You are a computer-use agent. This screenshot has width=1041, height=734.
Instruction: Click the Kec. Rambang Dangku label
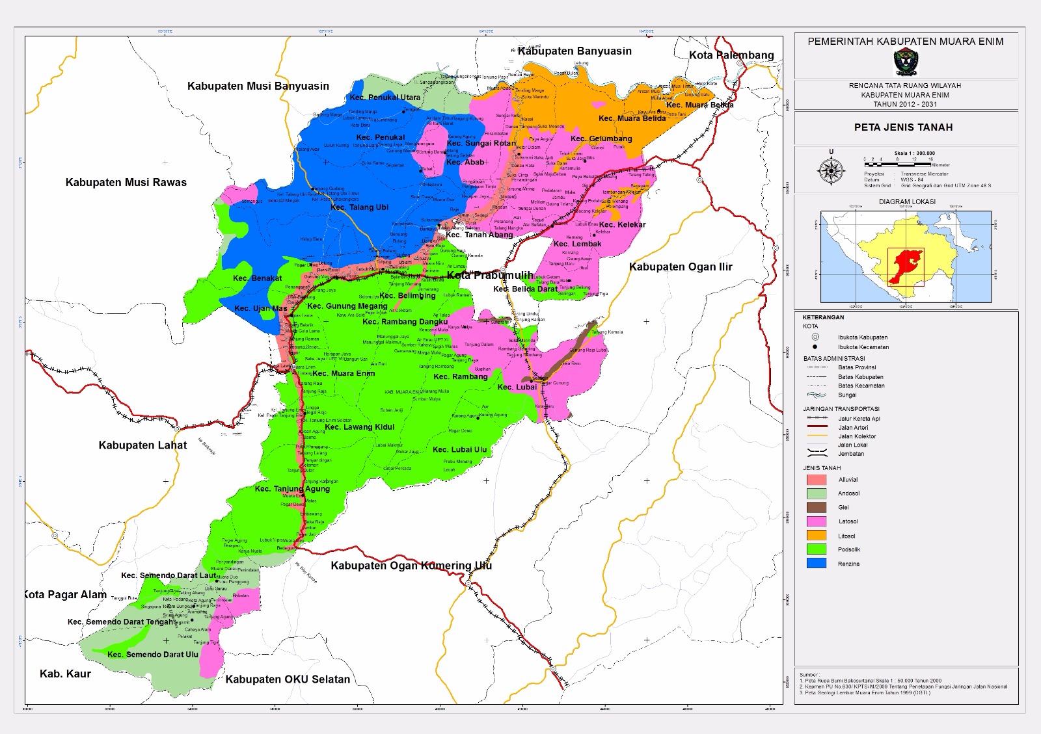405,322
